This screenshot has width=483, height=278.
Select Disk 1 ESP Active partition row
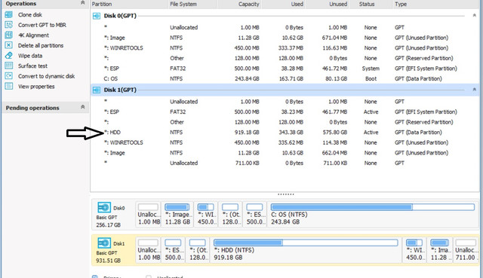click(285, 112)
